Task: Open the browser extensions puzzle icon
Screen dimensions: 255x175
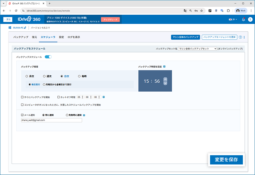Action: click(228, 11)
